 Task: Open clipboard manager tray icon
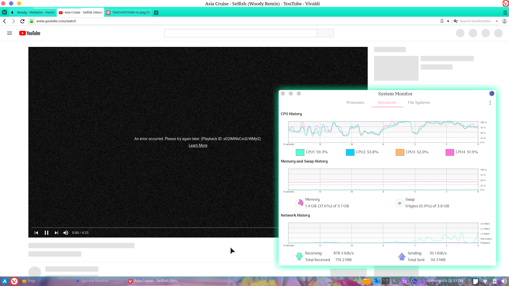point(476,281)
